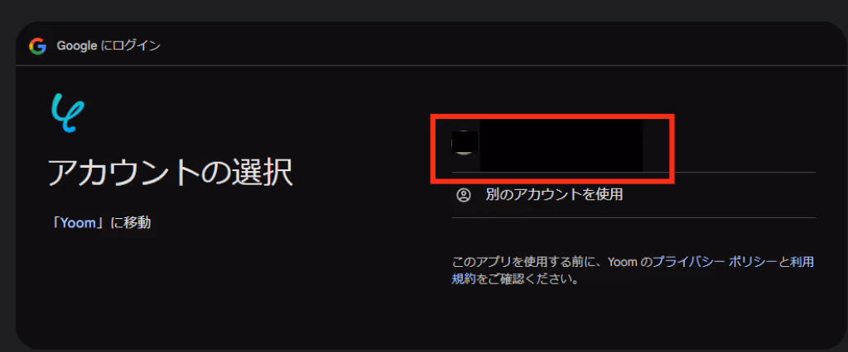Select the blacked-out account name and email
This screenshot has width=848, height=352.
(x=561, y=146)
